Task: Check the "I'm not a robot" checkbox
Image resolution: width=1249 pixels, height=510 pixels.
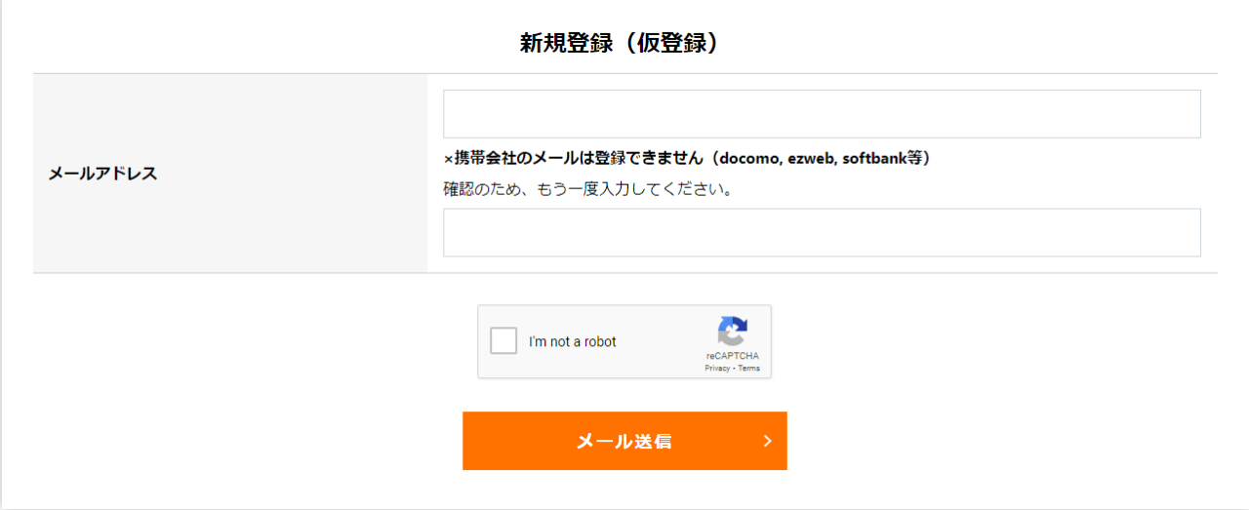Action: click(504, 341)
